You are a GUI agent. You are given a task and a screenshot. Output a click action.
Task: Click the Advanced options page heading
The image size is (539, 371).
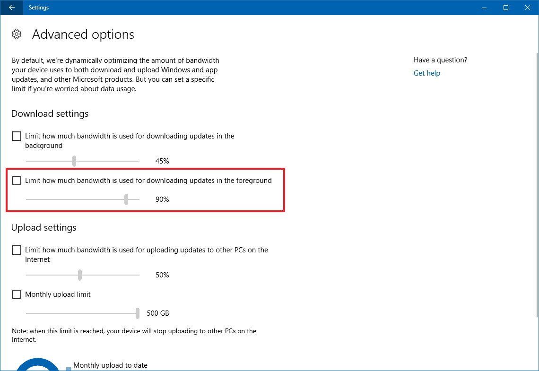[83, 35]
